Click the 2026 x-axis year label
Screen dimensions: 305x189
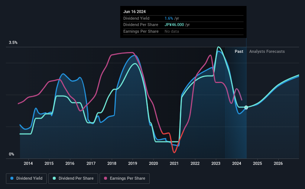(x=278, y=163)
